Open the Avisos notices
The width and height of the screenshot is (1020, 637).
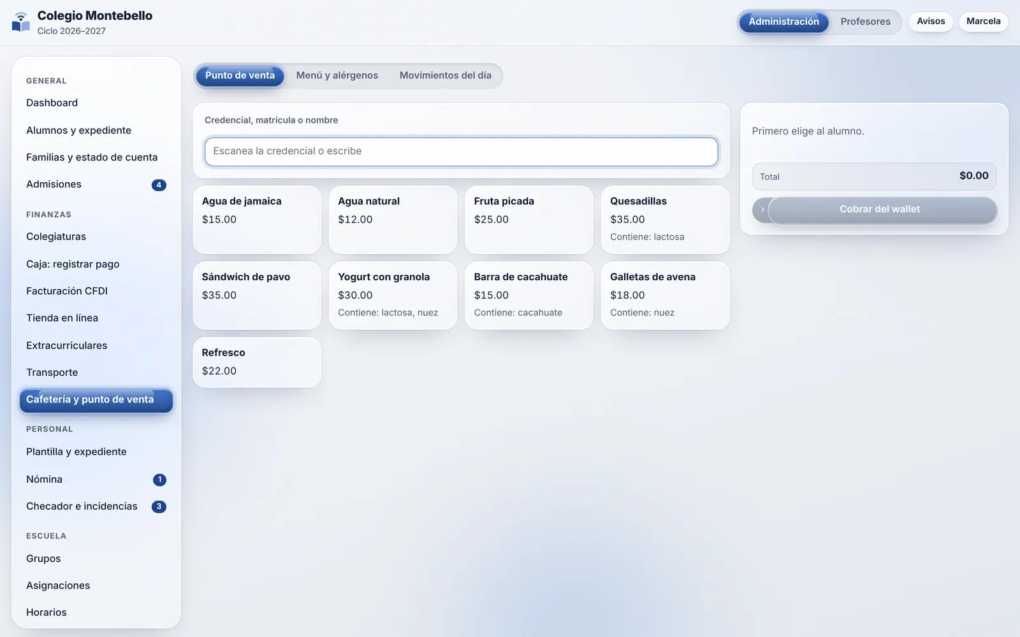click(x=931, y=22)
